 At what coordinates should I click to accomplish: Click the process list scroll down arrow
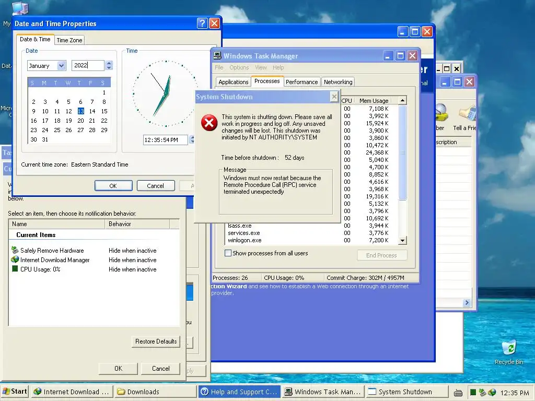(402, 240)
